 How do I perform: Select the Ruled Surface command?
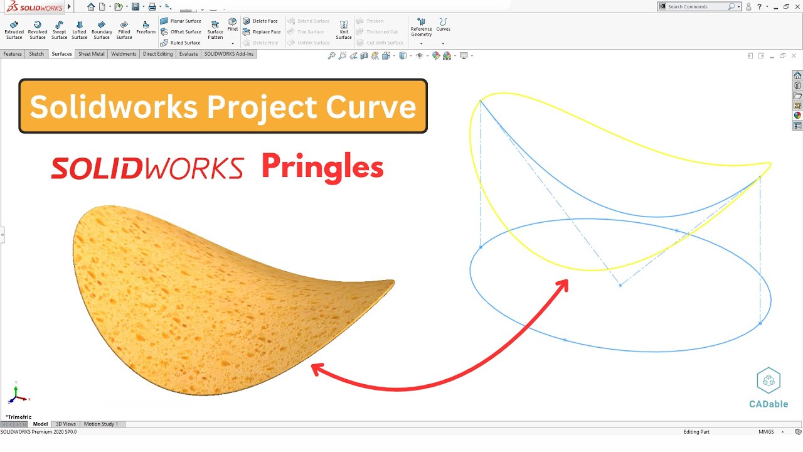tap(181, 43)
